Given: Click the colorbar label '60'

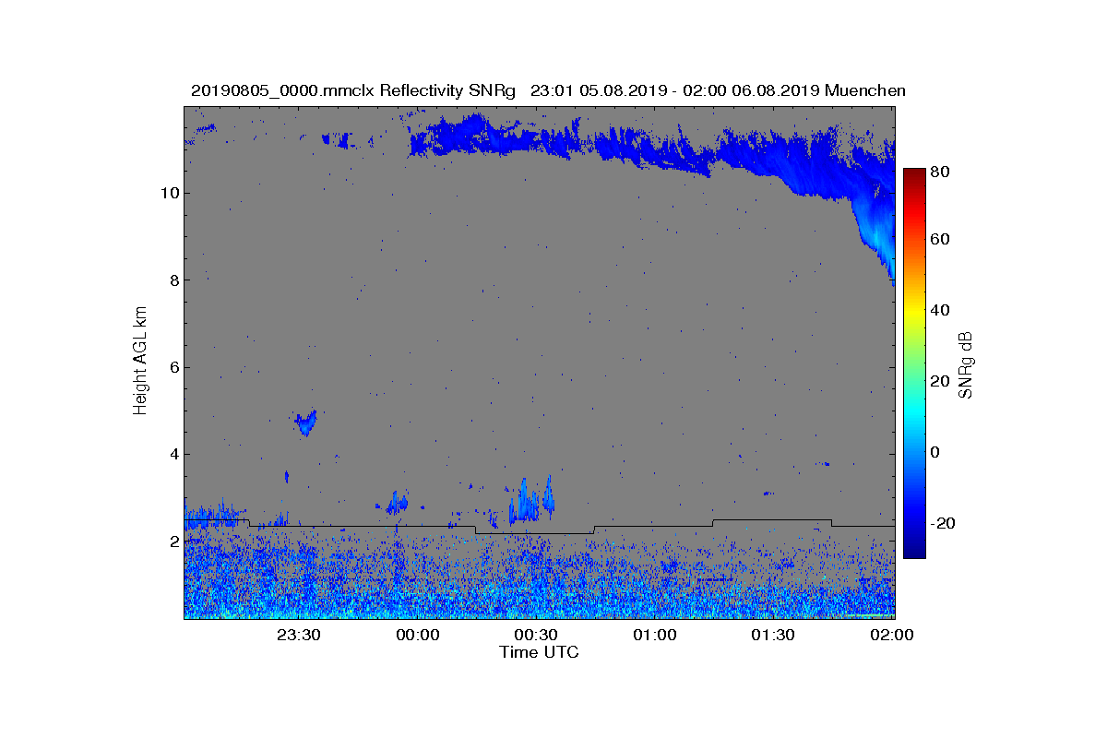Looking at the screenshot, I should pyautogui.click(x=941, y=240).
